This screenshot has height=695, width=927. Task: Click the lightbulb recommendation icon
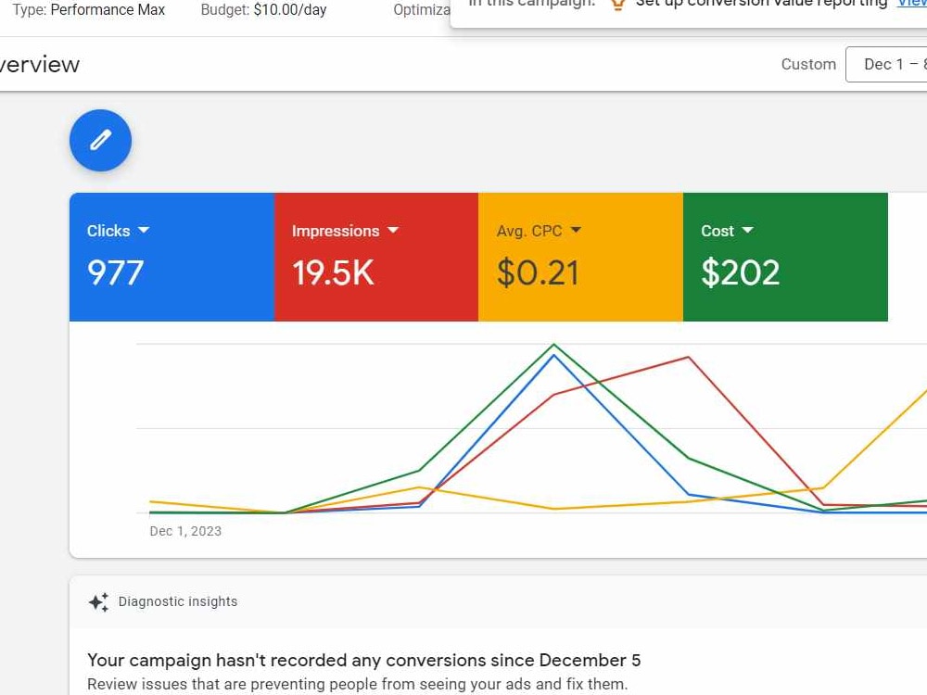617,5
